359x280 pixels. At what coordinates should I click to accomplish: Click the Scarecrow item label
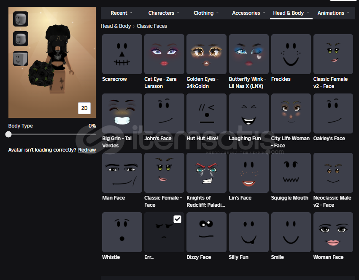point(114,79)
